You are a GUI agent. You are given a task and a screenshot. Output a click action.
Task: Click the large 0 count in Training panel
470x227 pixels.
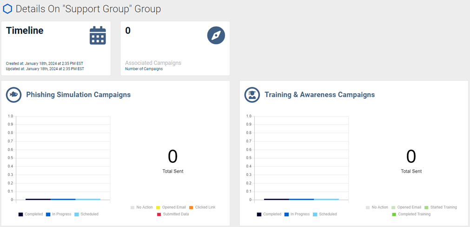411,156
